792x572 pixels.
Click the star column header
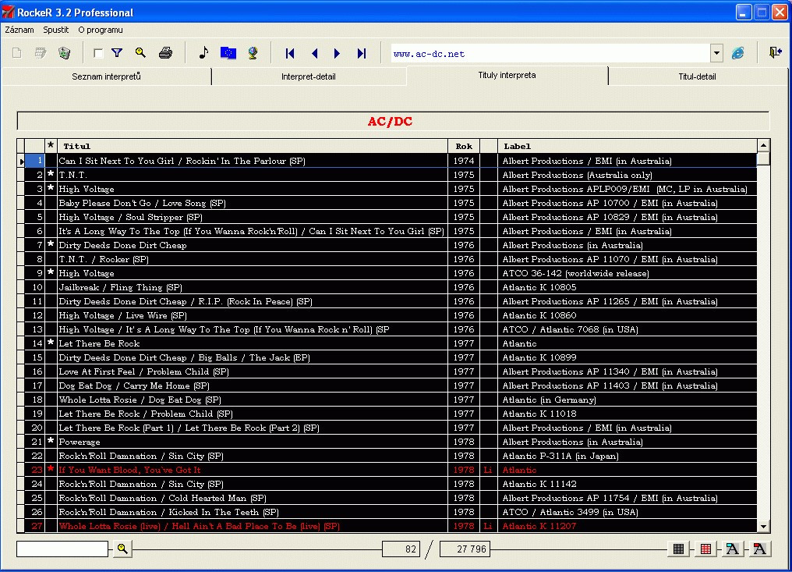point(51,146)
